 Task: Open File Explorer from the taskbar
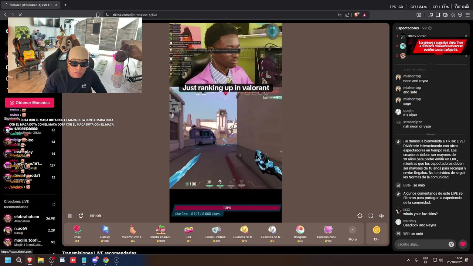(x=40, y=260)
